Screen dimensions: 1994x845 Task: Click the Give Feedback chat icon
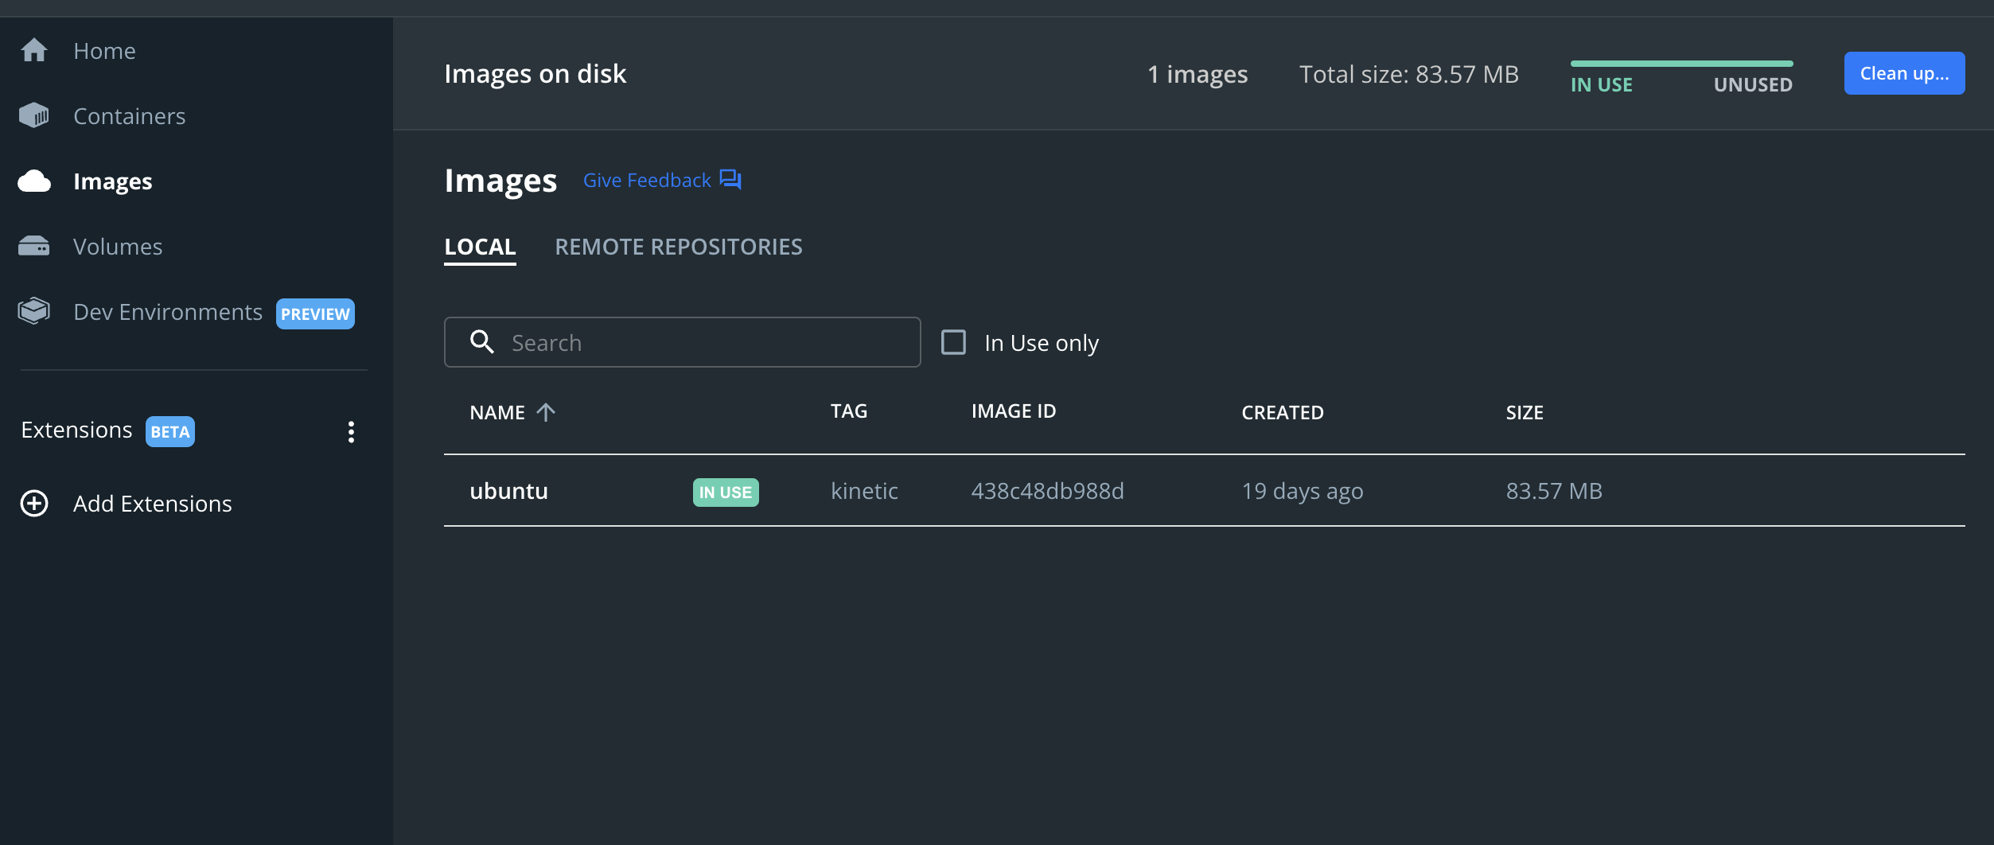coord(730,180)
